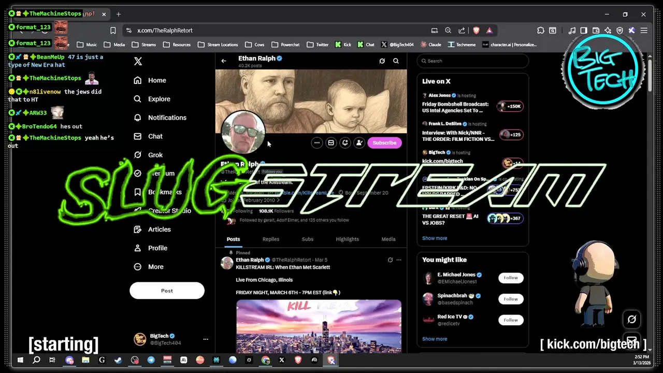
Task: Click the browser sidebar panel toggle icon
Action: coord(584,31)
